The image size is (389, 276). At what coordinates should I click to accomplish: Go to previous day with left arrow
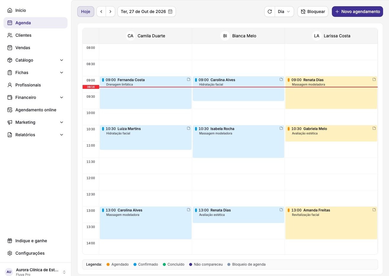(x=101, y=12)
